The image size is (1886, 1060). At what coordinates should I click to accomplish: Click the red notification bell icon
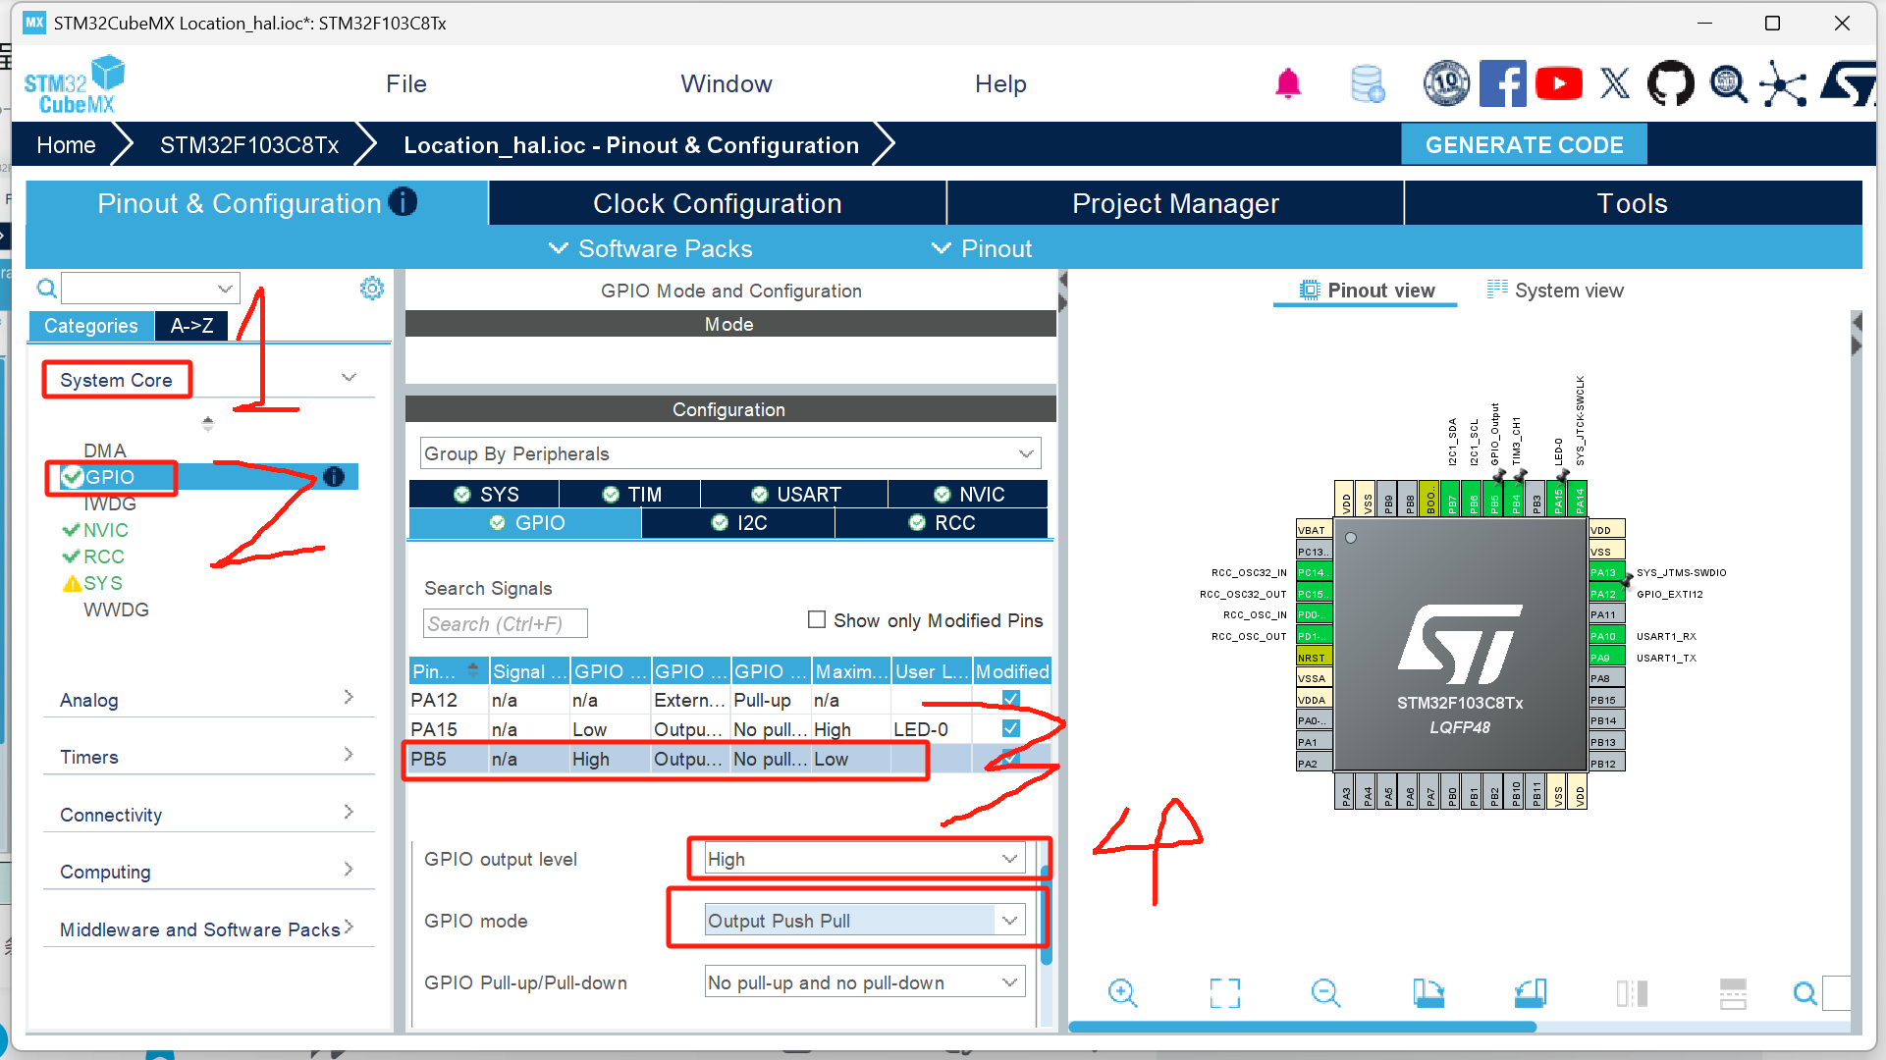pyautogui.click(x=1288, y=84)
